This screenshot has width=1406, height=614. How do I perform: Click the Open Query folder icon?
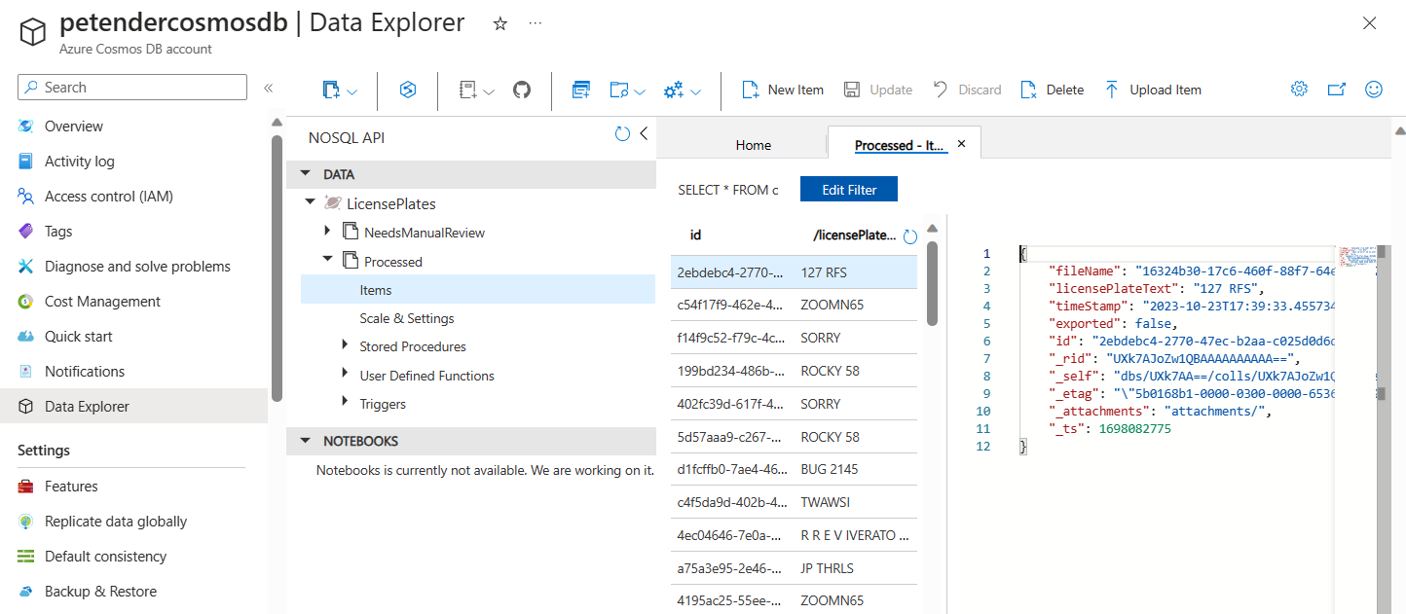coord(619,90)
